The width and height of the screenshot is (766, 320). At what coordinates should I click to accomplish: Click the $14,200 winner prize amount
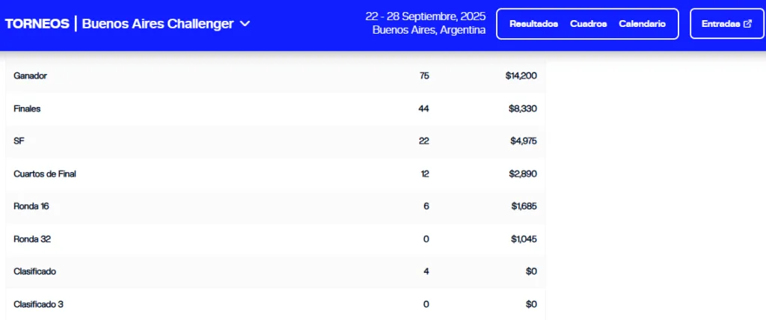[x=521, y=76]
